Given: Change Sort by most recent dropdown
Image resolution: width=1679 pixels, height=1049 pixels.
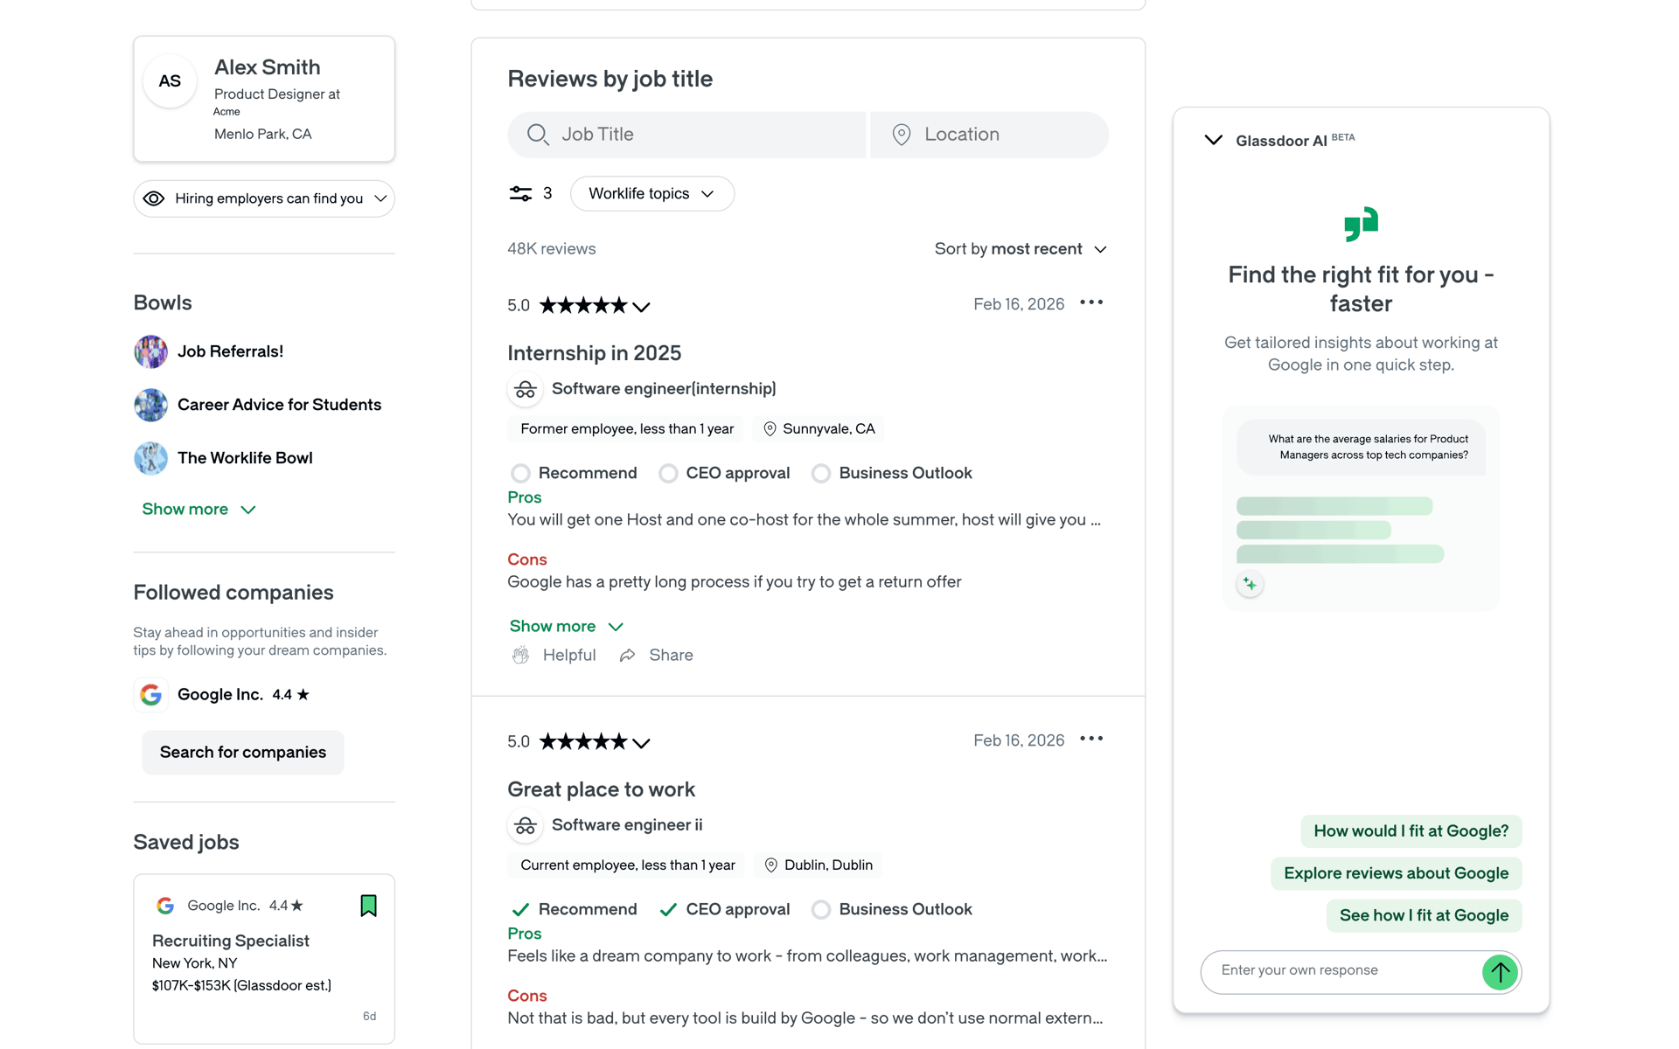Looking at the screenshot, I should [x=1021, y=249].
